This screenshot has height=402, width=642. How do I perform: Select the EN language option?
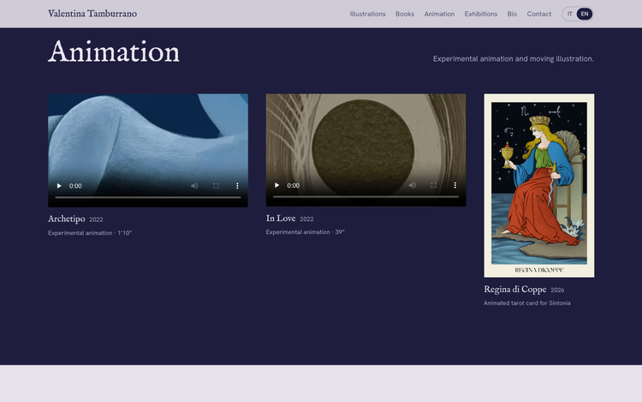click(585, 14)
